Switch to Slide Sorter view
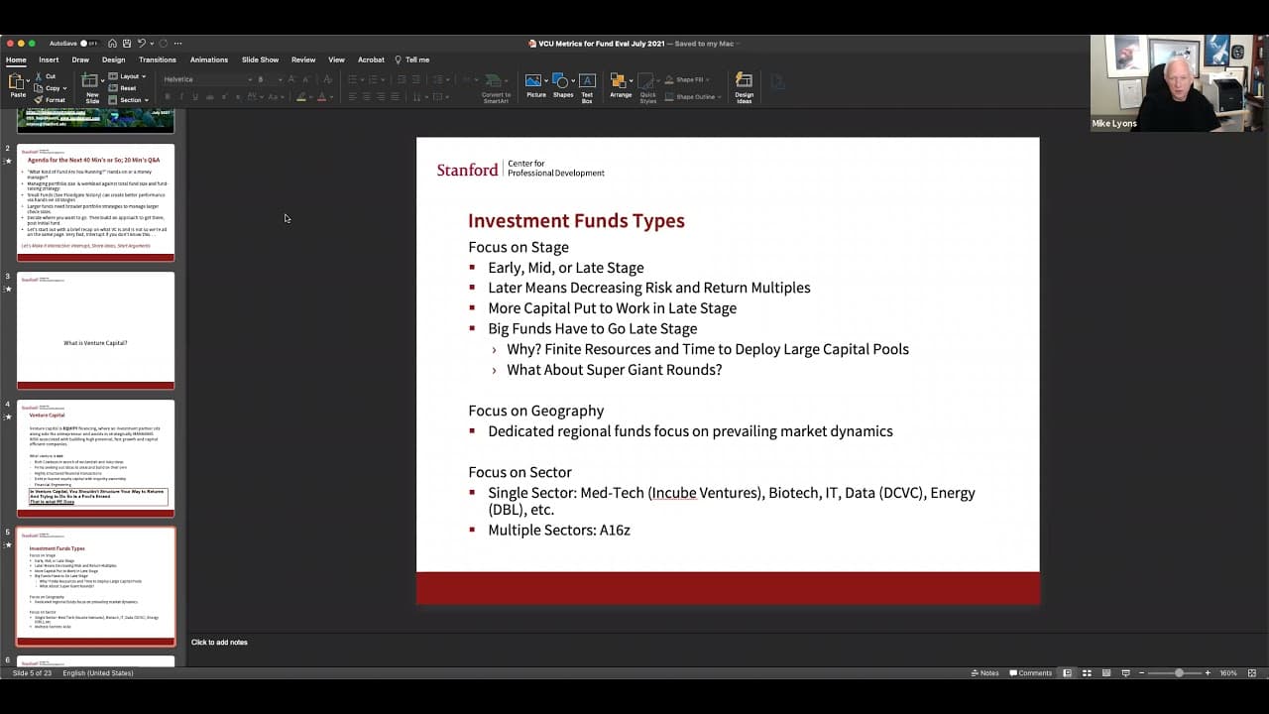Image resolution: width=1269 pixels, height=714 pixels. pos(1087,673)
